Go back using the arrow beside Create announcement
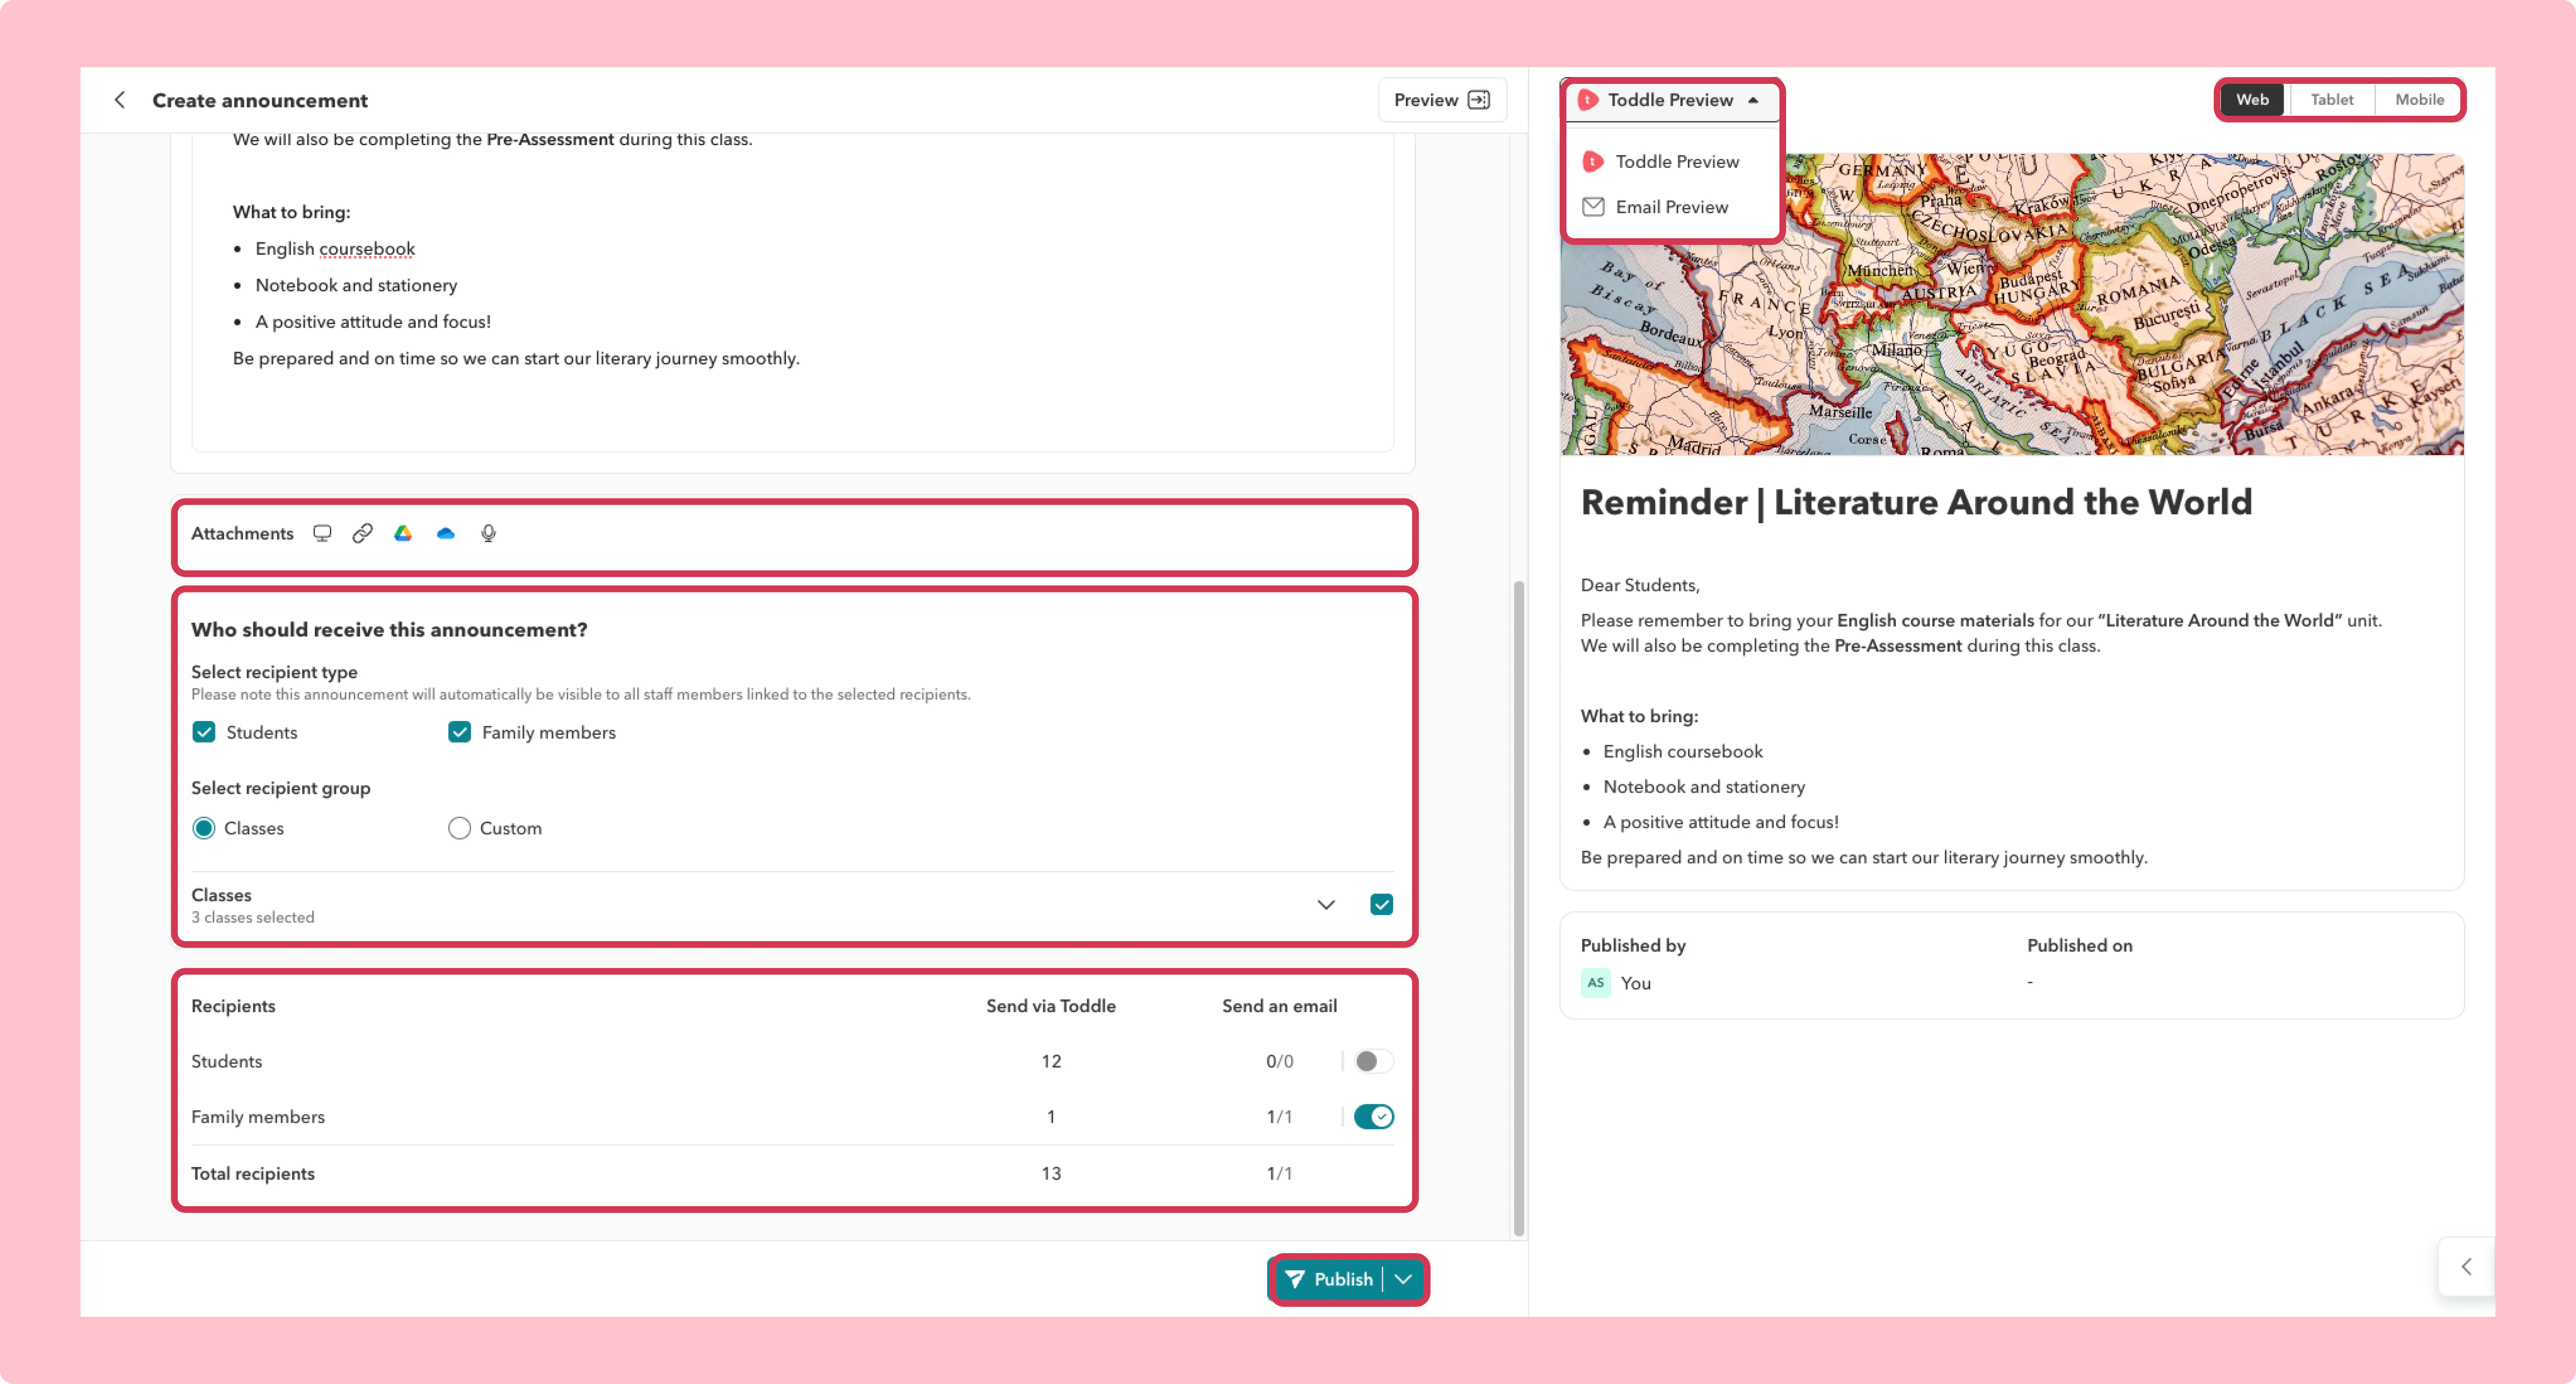 coord(120,100)
